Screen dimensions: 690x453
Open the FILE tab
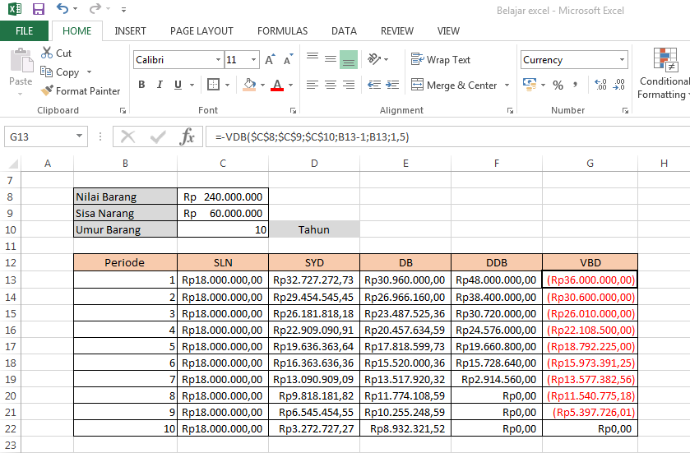(24, 30)
